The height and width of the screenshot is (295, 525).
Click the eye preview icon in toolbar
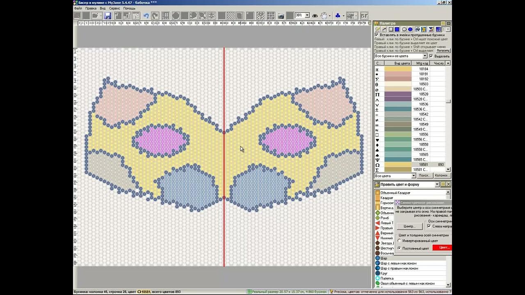click(x=315, y=16)
